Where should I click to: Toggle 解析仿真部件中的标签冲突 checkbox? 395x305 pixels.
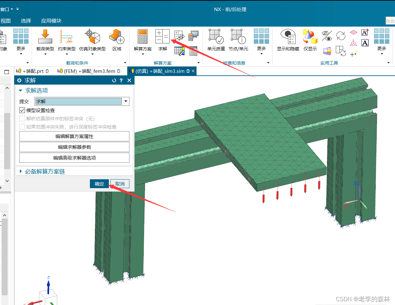click(x=22, y=118)
